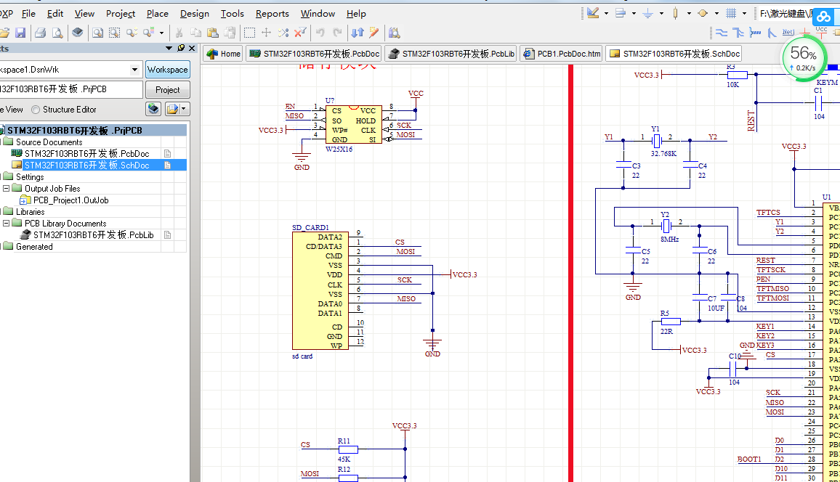Screen dimensions: 840x482
Task: Click the Workspace button
Action: 168,70
